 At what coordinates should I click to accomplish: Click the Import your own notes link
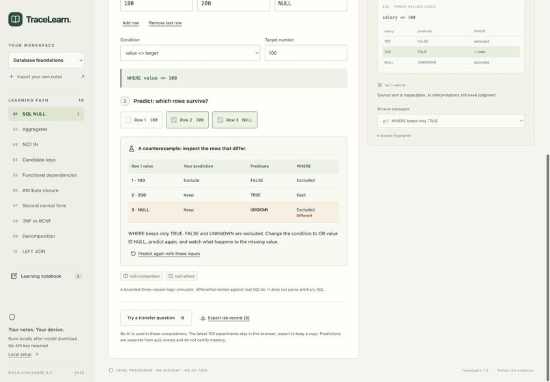click(40, 76)
